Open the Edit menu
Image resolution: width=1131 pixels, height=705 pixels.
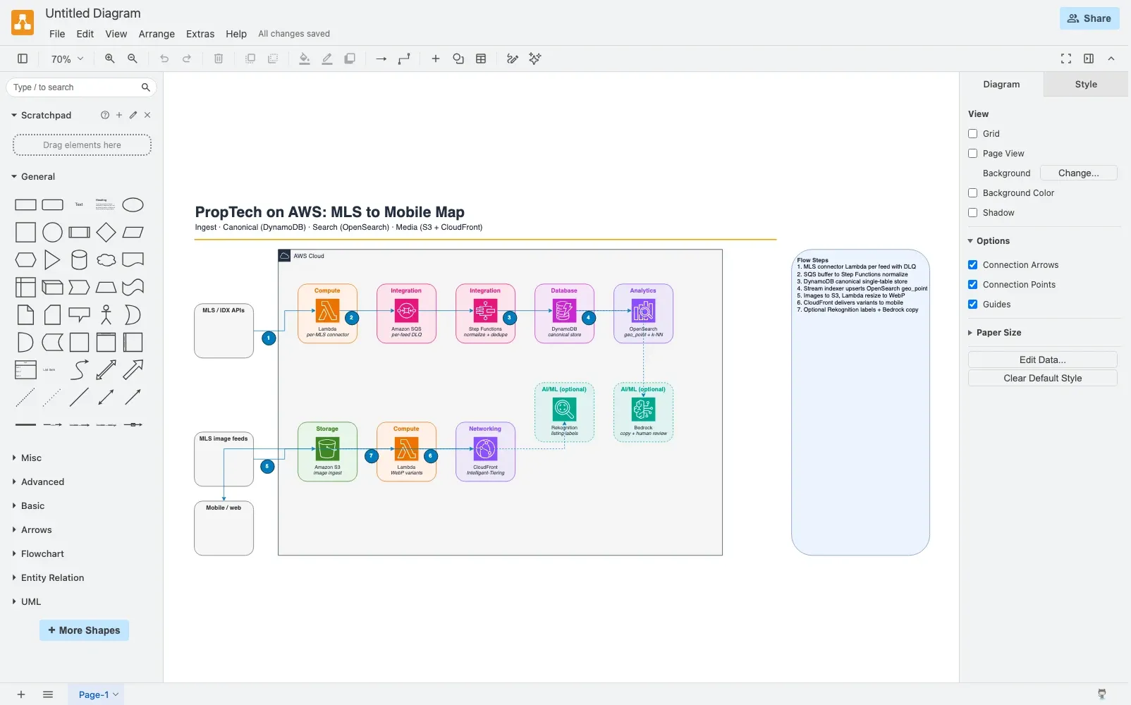tap(85, 34)
